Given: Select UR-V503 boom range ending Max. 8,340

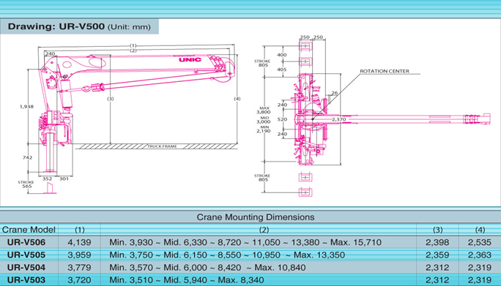Looking at the screenshot, I should tap(187, 280).
